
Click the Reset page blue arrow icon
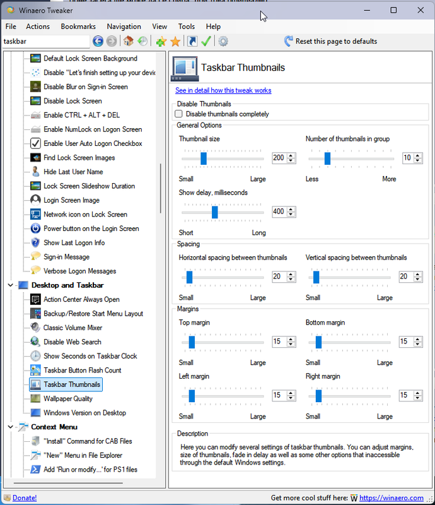pos(288,41)
